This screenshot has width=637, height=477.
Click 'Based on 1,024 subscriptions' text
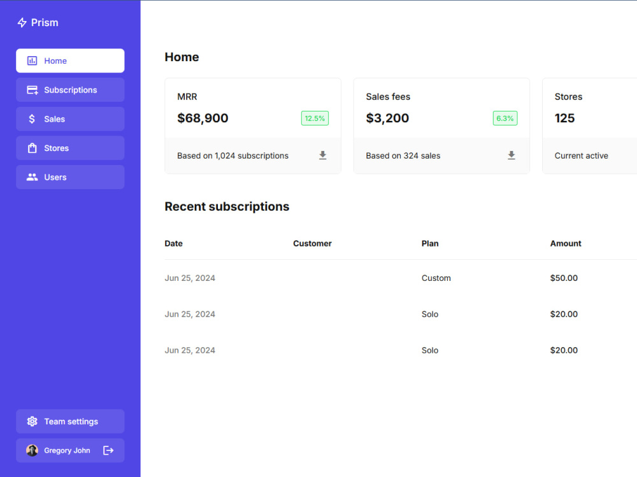[233, 155]
